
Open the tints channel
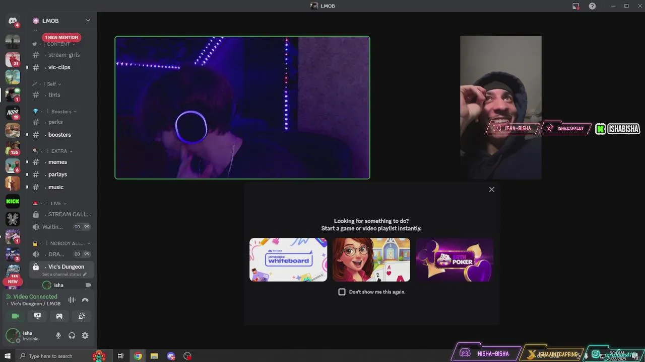61,95
